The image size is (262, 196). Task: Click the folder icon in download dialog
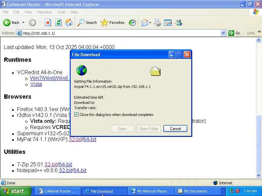(155, 71)
